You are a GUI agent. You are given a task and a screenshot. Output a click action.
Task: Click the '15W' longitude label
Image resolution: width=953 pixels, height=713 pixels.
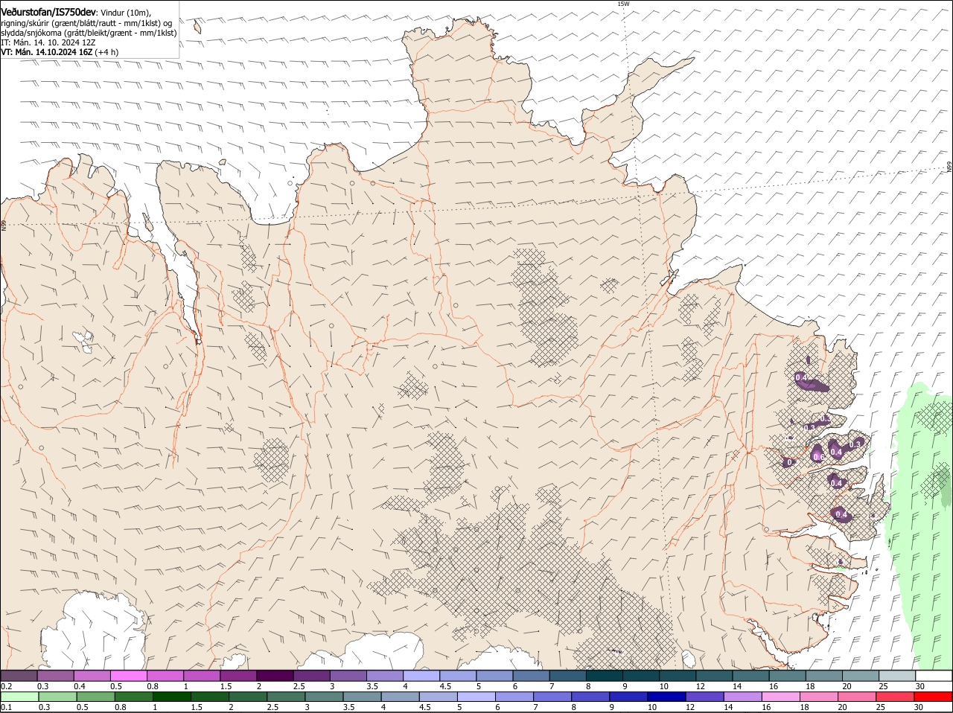tap(623, 4)
